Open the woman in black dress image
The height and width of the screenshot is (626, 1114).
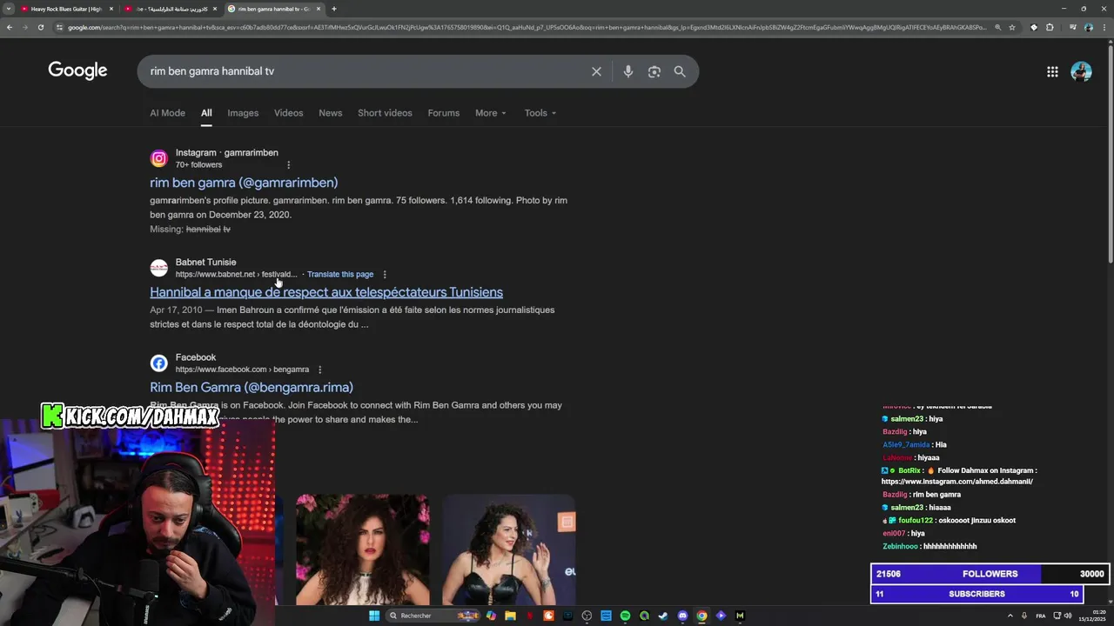click(x=508, y=549)
